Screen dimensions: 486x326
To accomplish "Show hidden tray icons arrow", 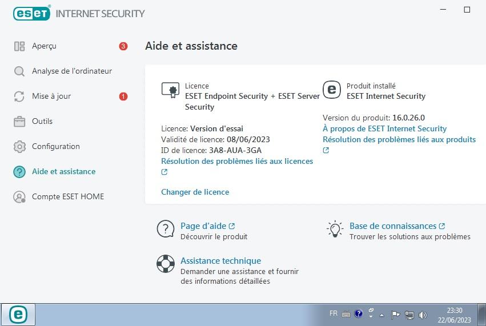I will point(382,316).
